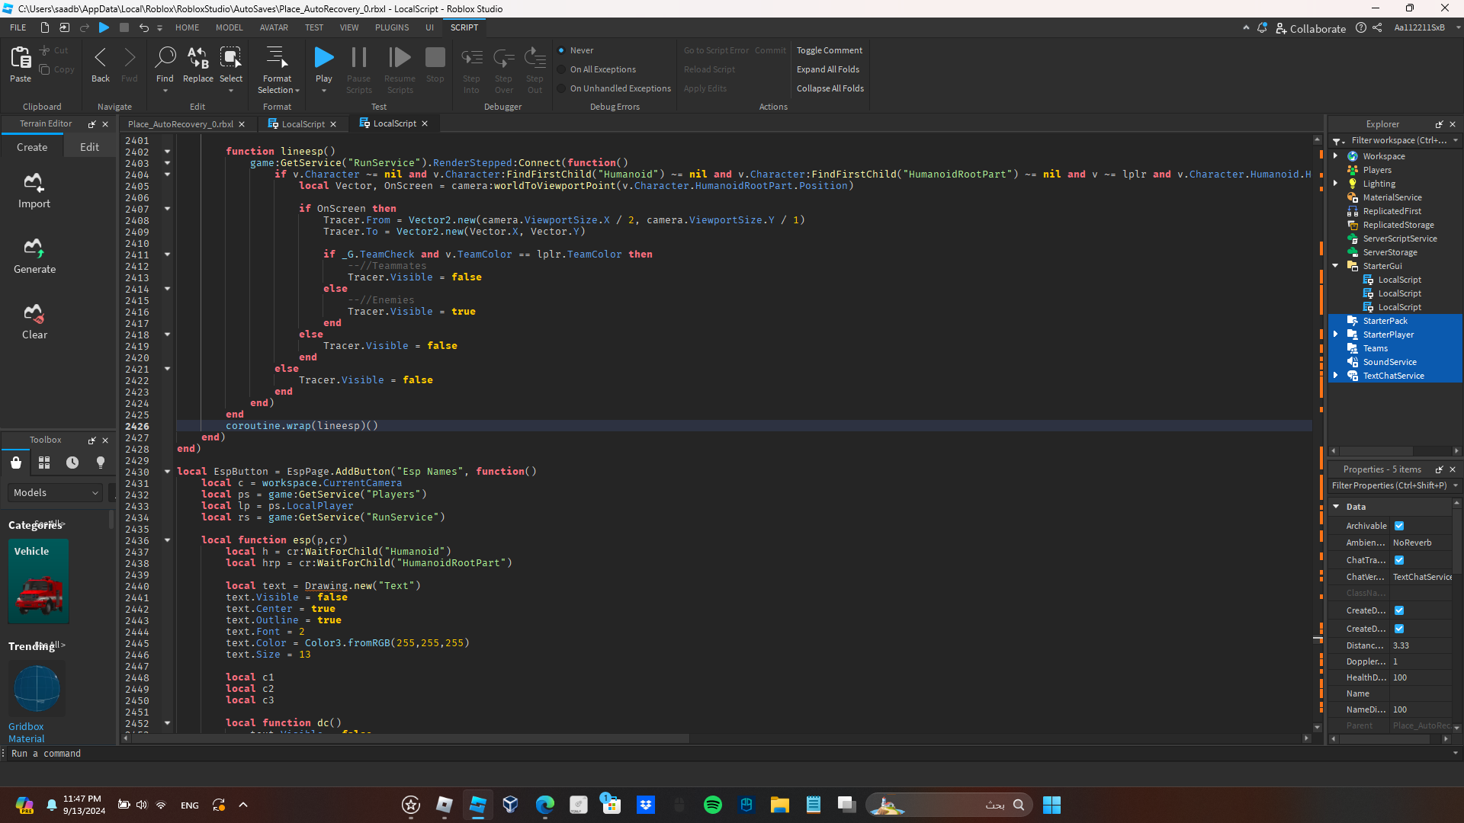Toggle the first CreateD... property checkbox

tap(1399, 610)
